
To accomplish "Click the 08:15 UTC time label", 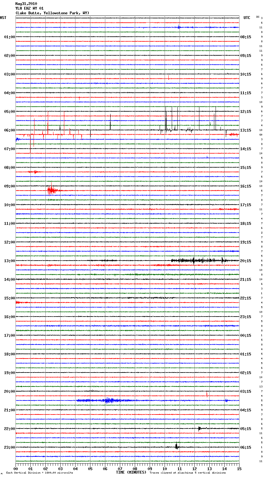I will 246,37.
